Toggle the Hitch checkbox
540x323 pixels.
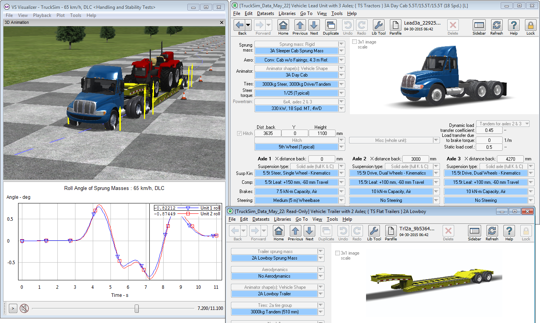tap(239, 133)
